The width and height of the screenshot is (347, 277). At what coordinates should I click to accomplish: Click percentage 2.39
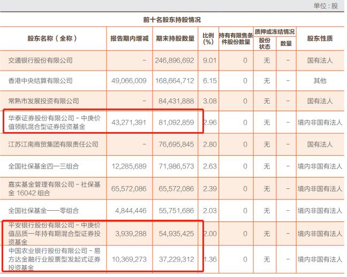(209, 189)
